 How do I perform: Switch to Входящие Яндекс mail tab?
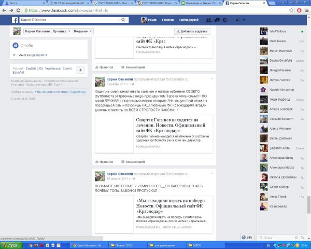[201, 3]
